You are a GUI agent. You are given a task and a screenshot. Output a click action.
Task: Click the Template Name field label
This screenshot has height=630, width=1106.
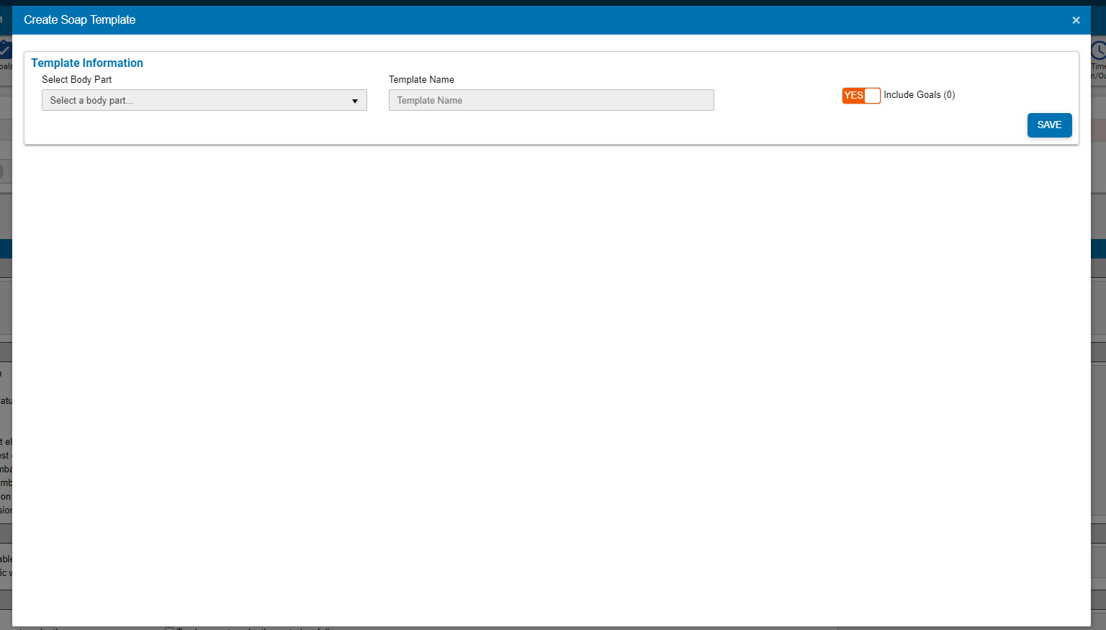point(421,80)
